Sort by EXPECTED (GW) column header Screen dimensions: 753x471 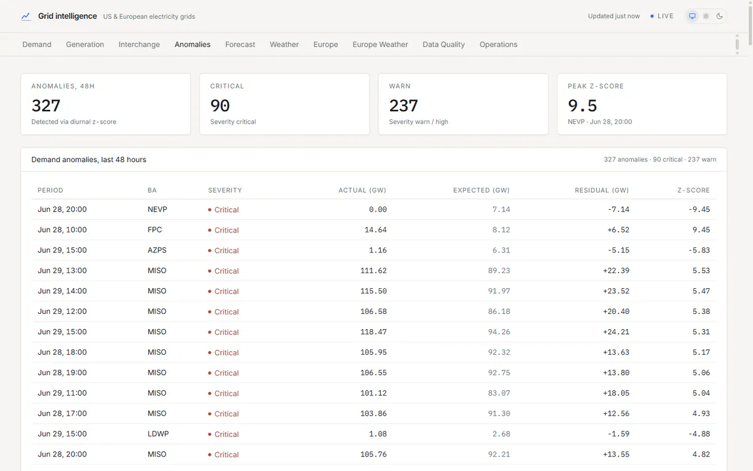point(481,190)
